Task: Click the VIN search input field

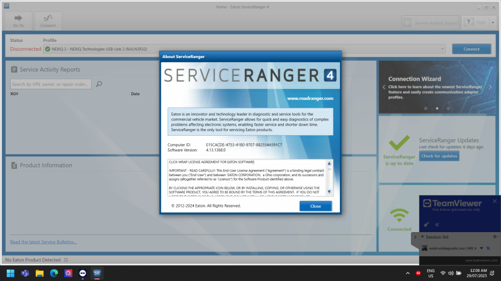Action: [x=51, y=84]
